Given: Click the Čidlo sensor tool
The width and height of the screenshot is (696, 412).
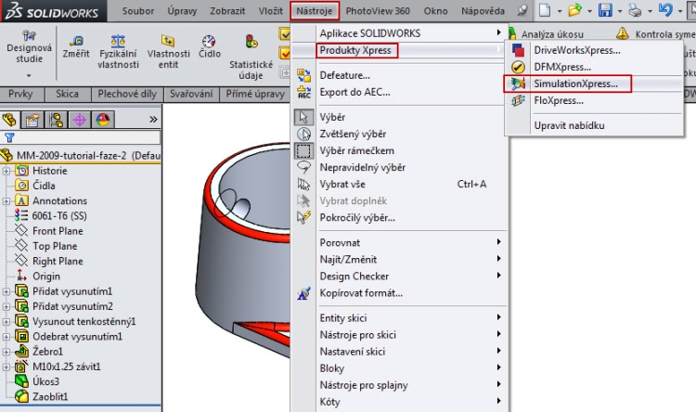Looking at the screenshot, I should pyautogui.click(x=210, y=48).
